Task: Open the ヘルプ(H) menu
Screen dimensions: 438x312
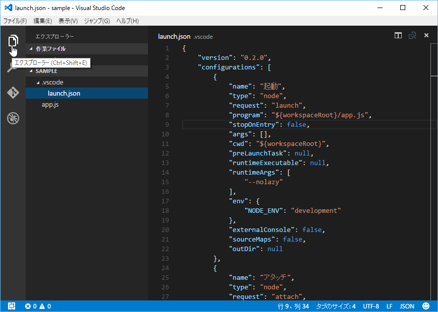Action: pyautogui.click(x=127, y=21)
